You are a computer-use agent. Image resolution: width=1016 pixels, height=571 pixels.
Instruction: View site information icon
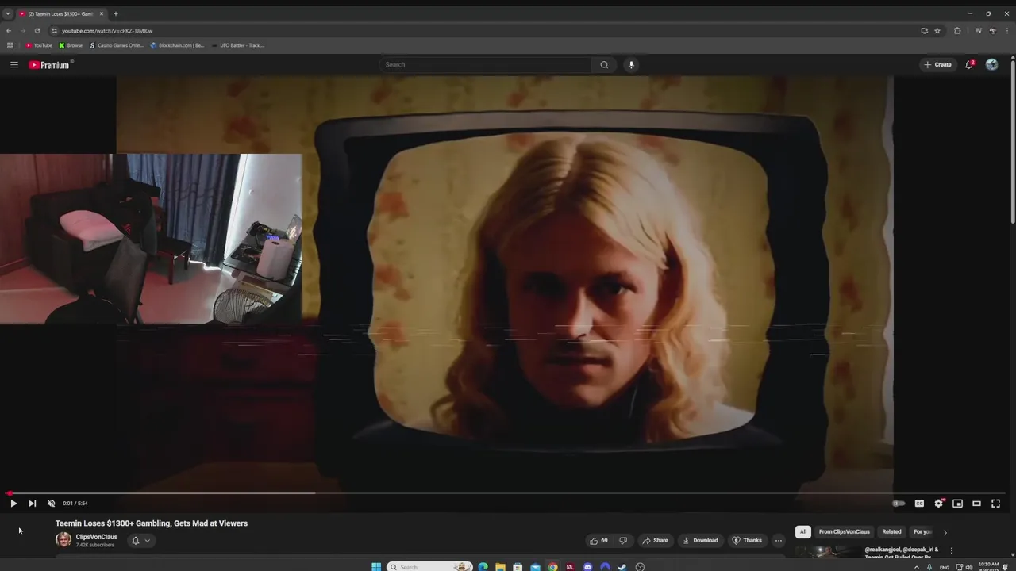point(54,31)
